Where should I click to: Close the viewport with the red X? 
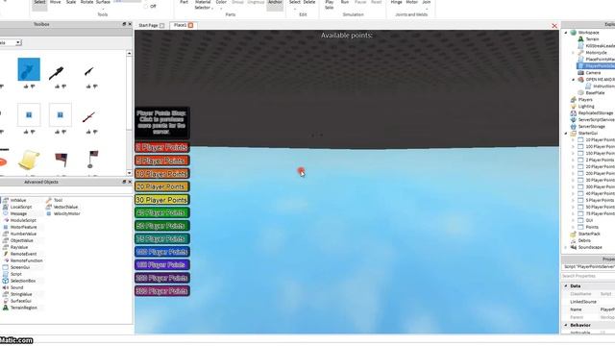pyautogui.click(x=554, y=26)
